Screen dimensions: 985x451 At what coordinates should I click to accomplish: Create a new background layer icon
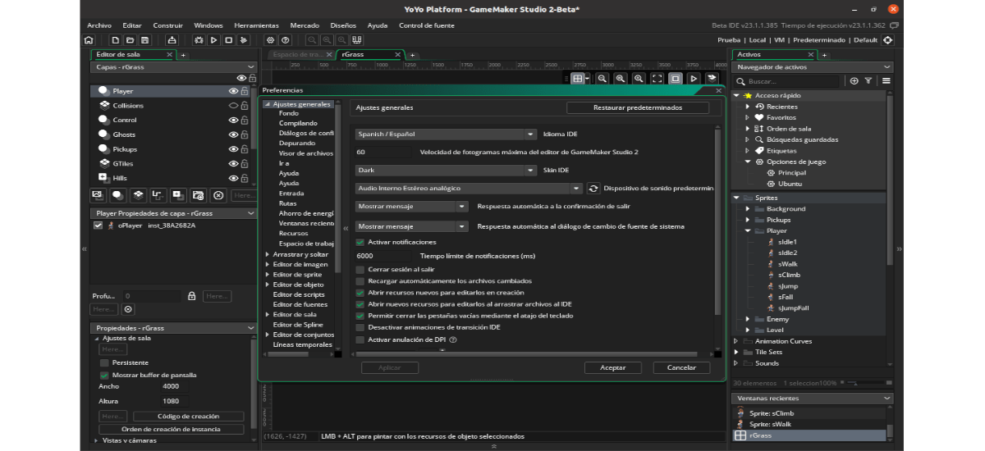pos(98,195)
